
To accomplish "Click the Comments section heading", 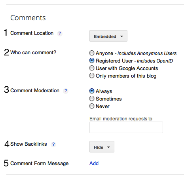I will (x=28, y=18).
